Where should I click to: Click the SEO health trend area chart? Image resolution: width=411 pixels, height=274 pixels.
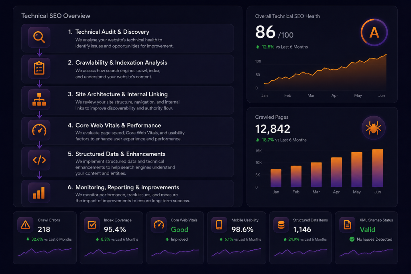click(x=325, y=72)
